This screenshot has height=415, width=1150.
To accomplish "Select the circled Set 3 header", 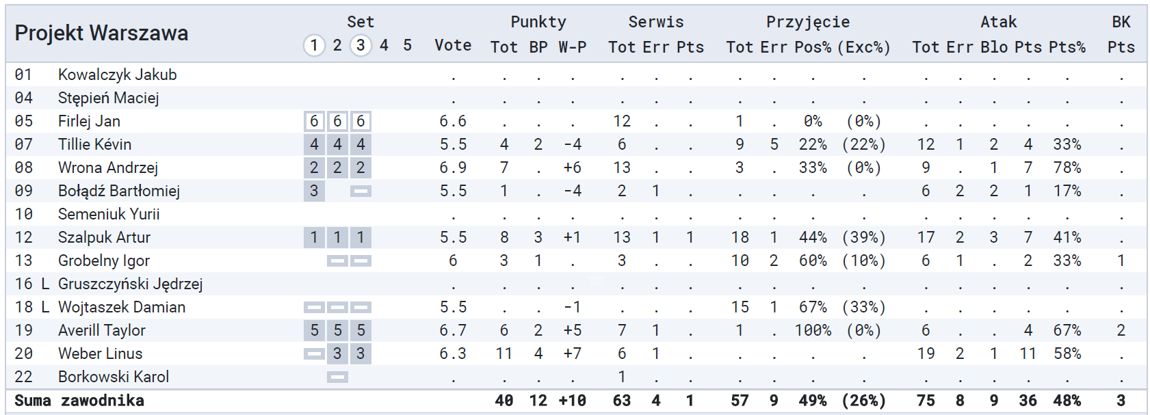I will [x=361, y=46].
